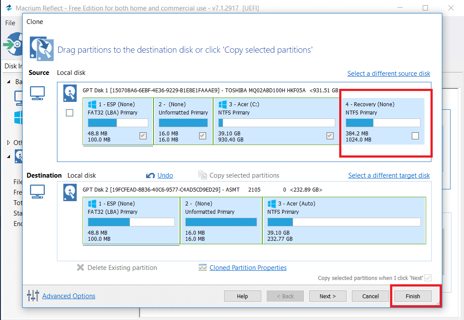
Task: Click the 'Drag partitions to the destination disk' heading
Action: coord(185,50)
